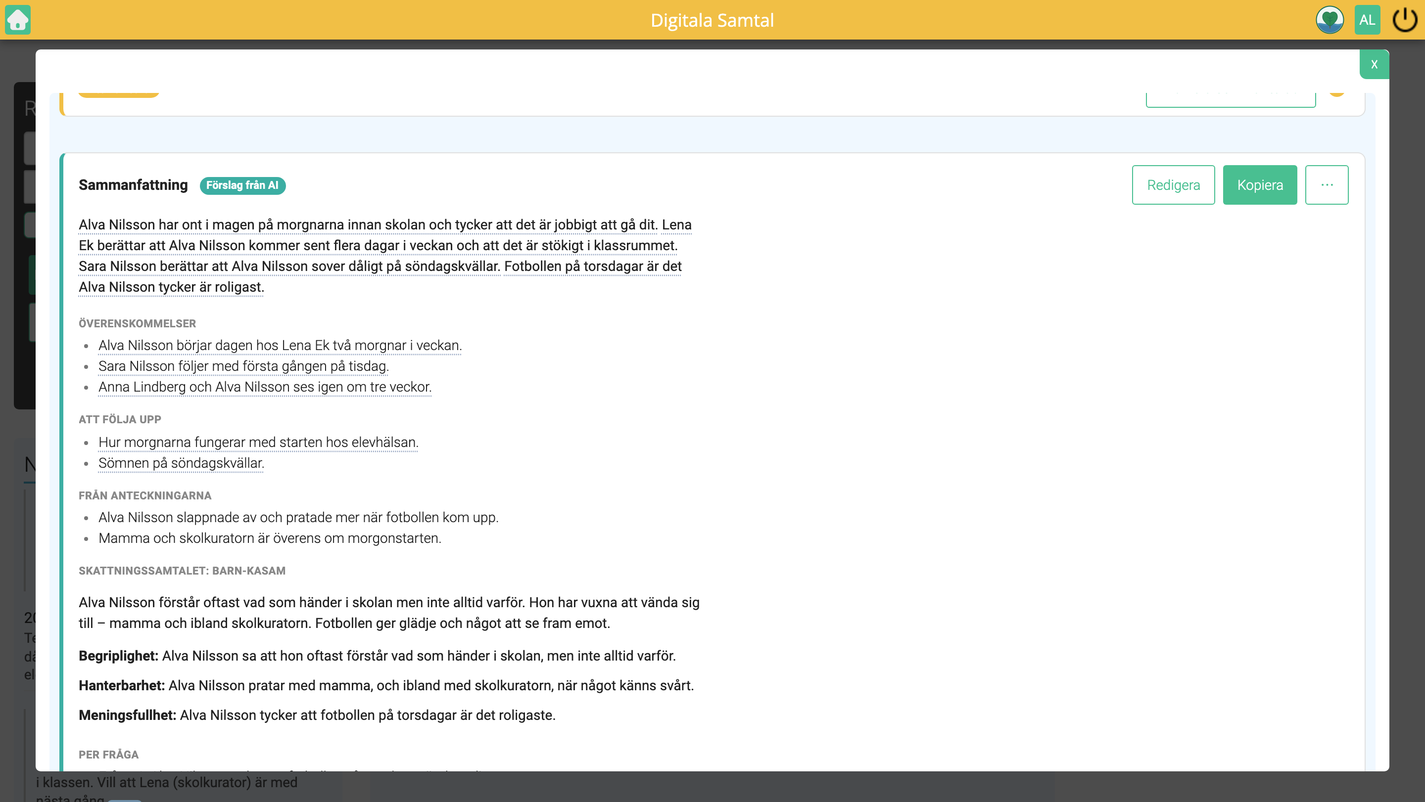Go to the home icon
Viewport: 1425px width, 802px height.
pyautogui.click(x=18, y=20)
